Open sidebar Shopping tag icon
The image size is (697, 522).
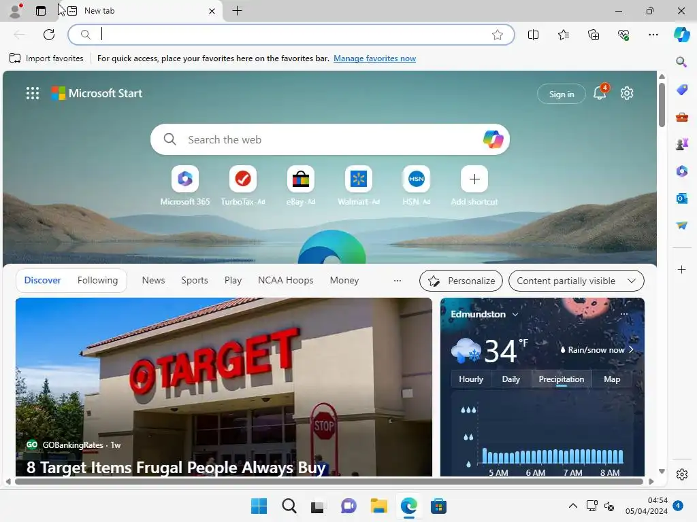[x=681, y=90]
